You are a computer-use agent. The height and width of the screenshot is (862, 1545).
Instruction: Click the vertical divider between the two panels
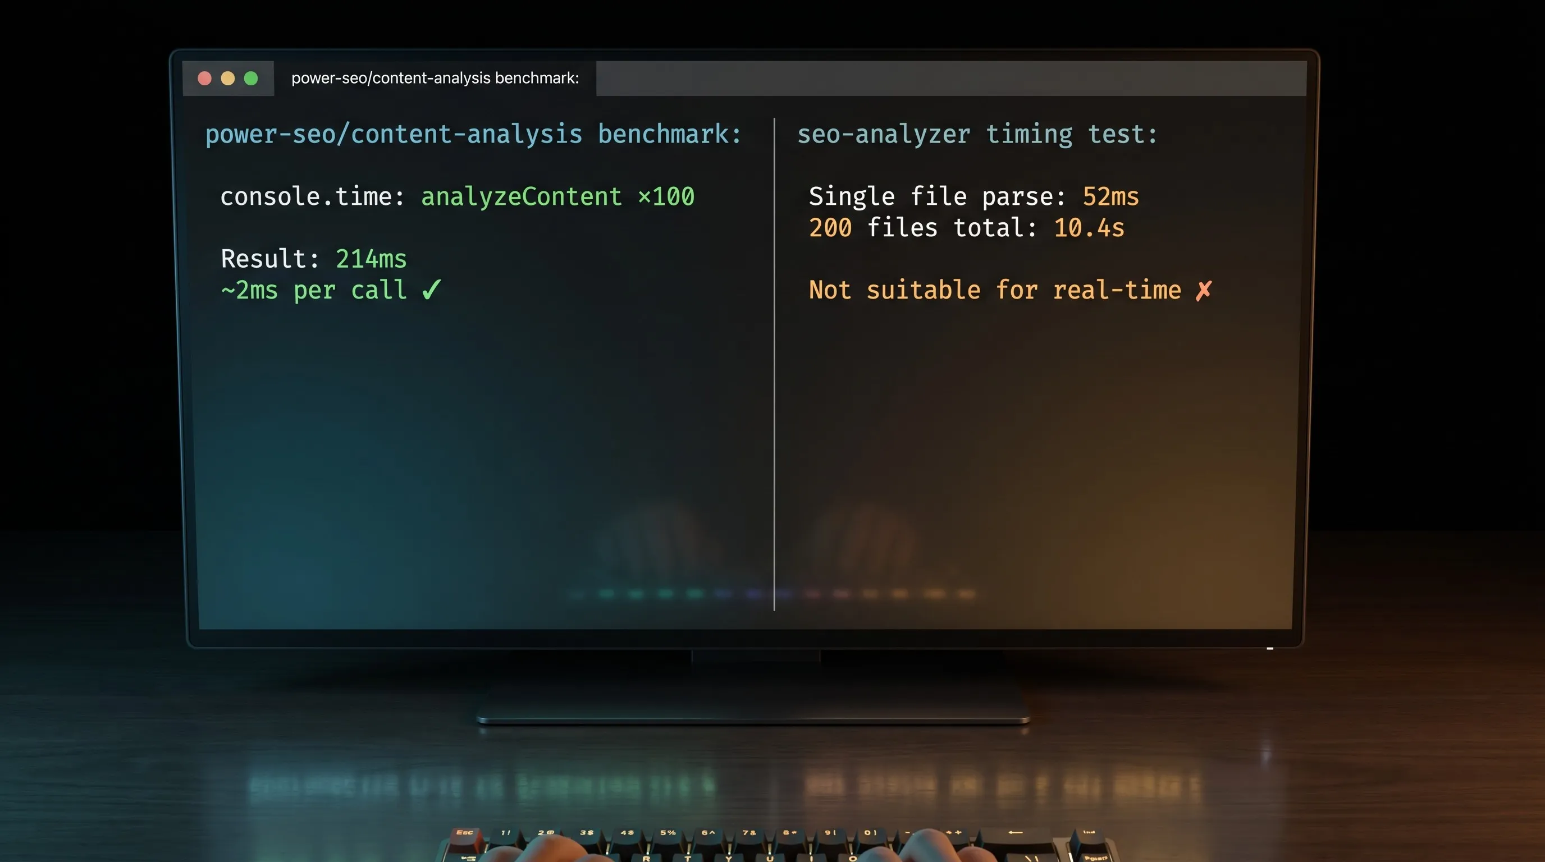coord(774,360)
